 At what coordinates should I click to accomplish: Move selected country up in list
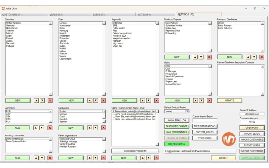[x=36, y=100]
